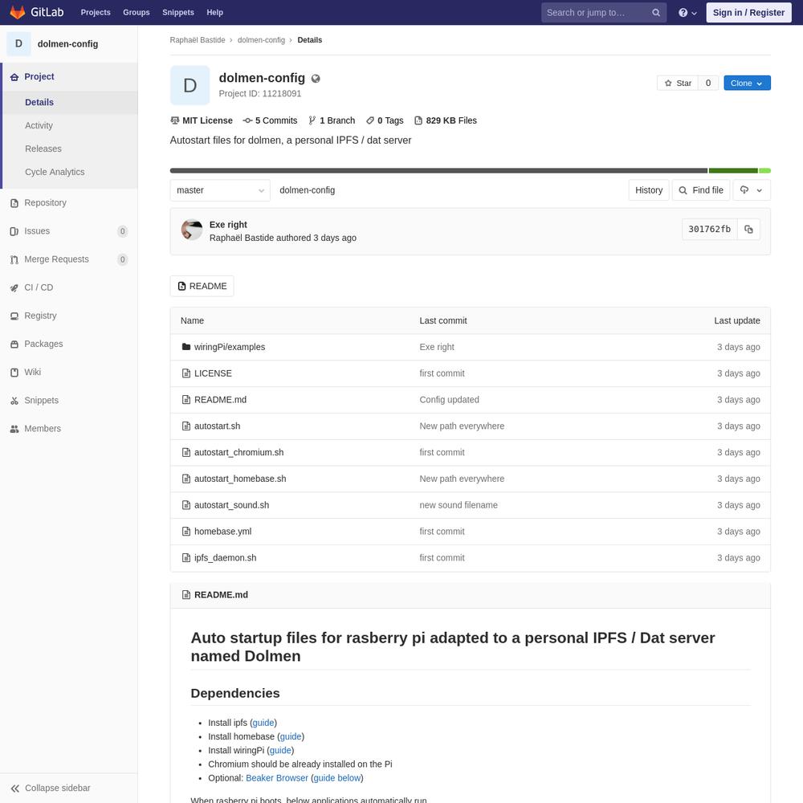Click the Wiki book icon in sidebar
The width and height of the screenshot is (803, 803).
tap(14, 373)
